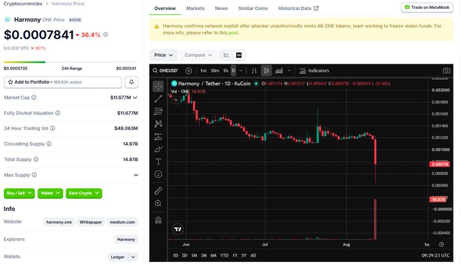Click the 24h Range progress bar
Screen dimensions: 461x264
70,62
